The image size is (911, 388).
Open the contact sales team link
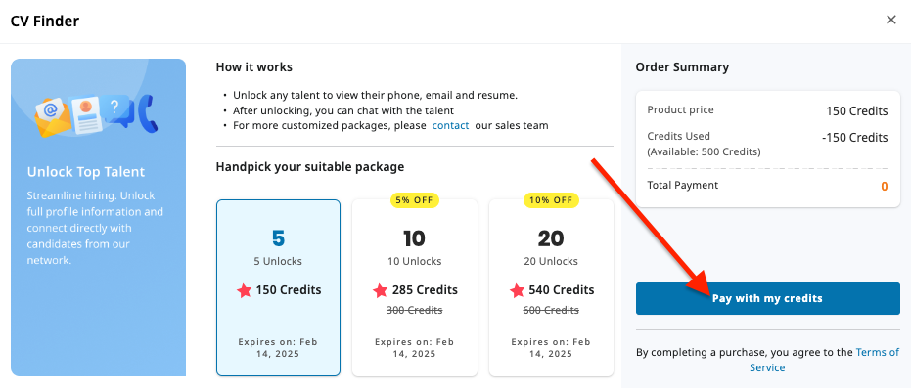click(450, 125)
